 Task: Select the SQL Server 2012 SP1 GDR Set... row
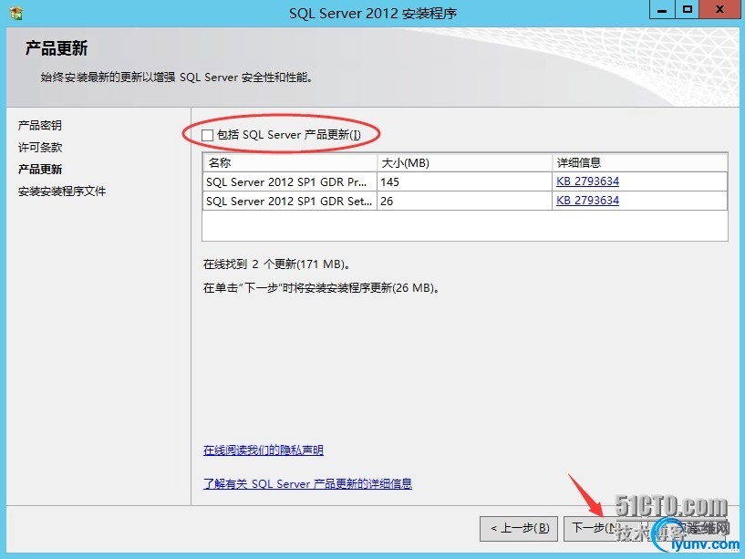click(x=465, y=201)
